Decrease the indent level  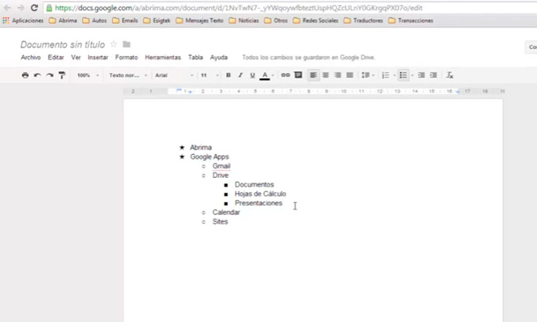point(422,75)
